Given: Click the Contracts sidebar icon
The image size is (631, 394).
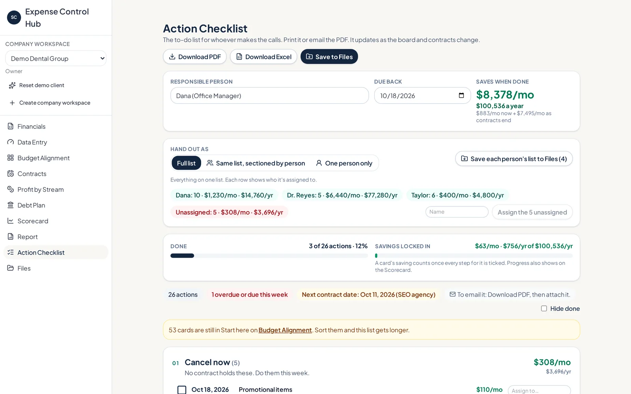Looking at the screenshot, I should (x=11, y=173).
